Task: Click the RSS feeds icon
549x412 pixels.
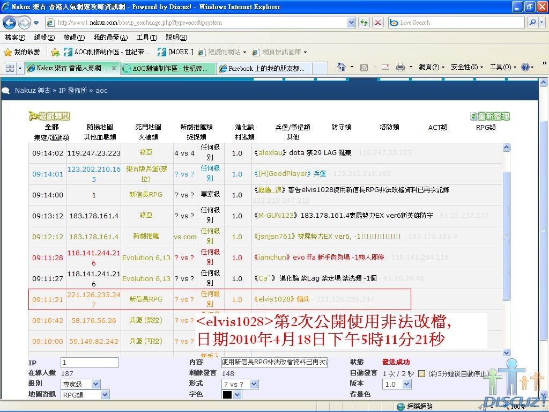Action: pyautogui.click(x=364, y=67)
